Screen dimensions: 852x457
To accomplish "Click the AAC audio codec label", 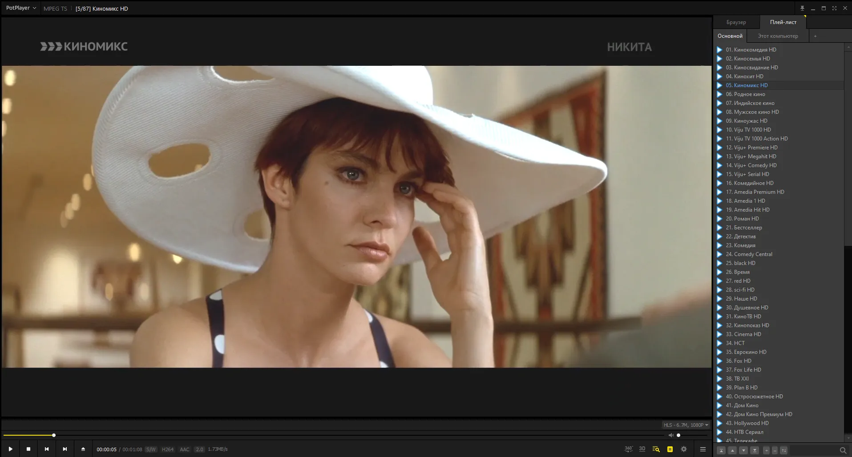I will point(185,449).
